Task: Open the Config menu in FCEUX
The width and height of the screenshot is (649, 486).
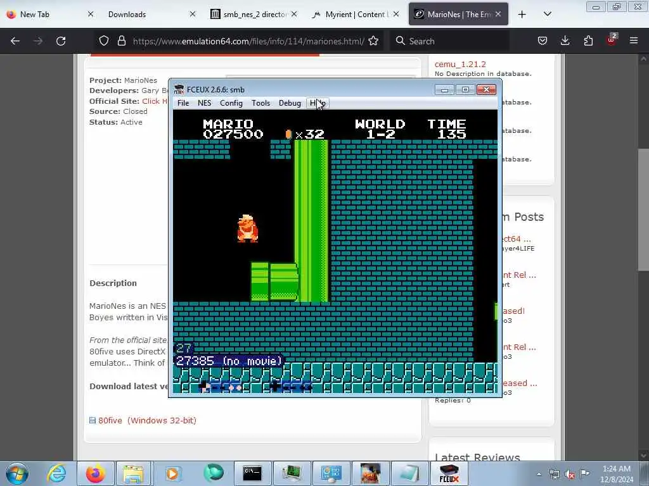Action: 231,103
